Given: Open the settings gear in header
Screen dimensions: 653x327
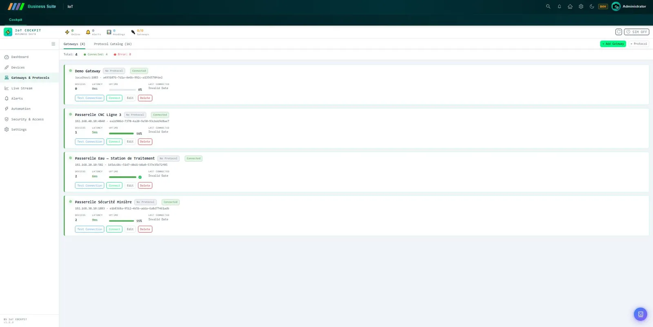Looking at the screenshot, I should [x=581, y=7].
